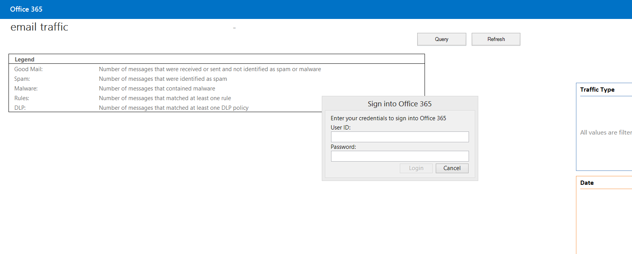Screen dimensions: 632x254
Task: Click the 'User ID:' label
Action: pyautogui.click(x=341, y=128)
